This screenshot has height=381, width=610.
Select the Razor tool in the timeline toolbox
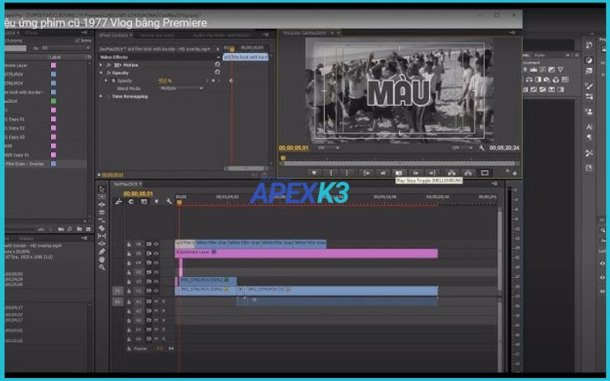[x=102, y=227]
